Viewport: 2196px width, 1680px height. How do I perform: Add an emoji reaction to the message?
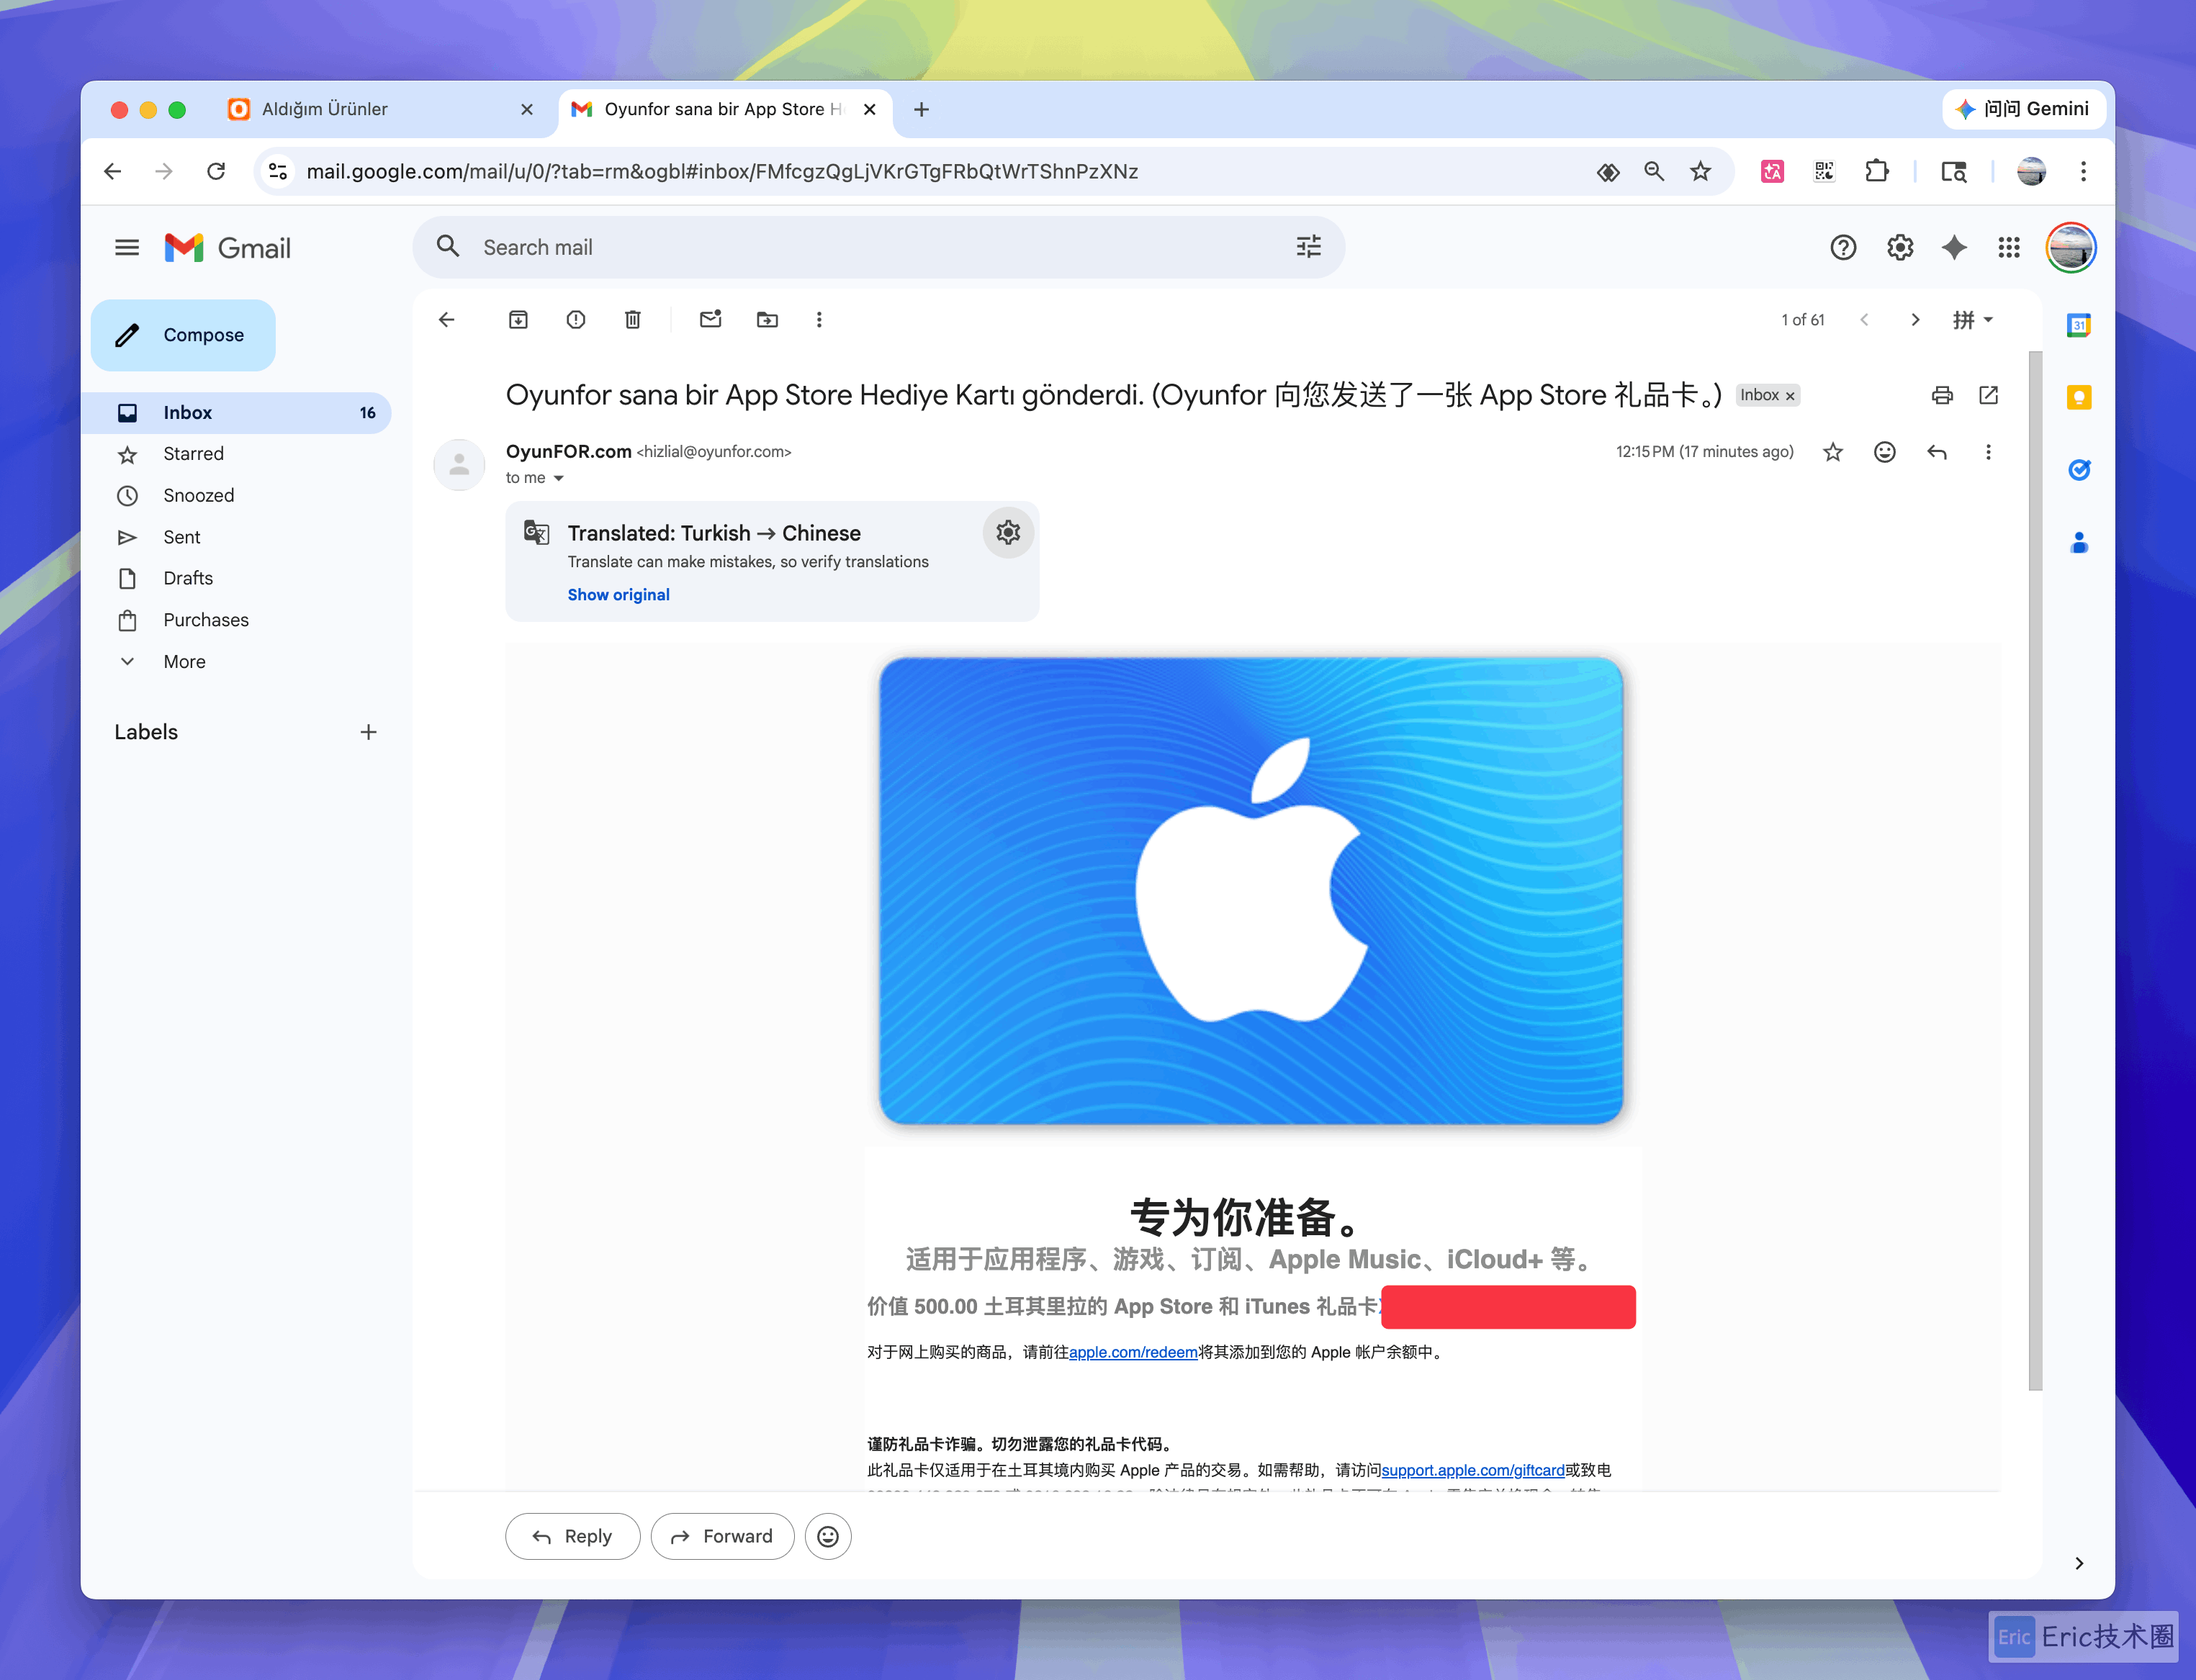point(1885,452)
